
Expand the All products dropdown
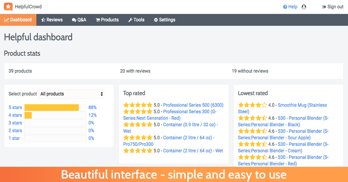tap(71, 94)
